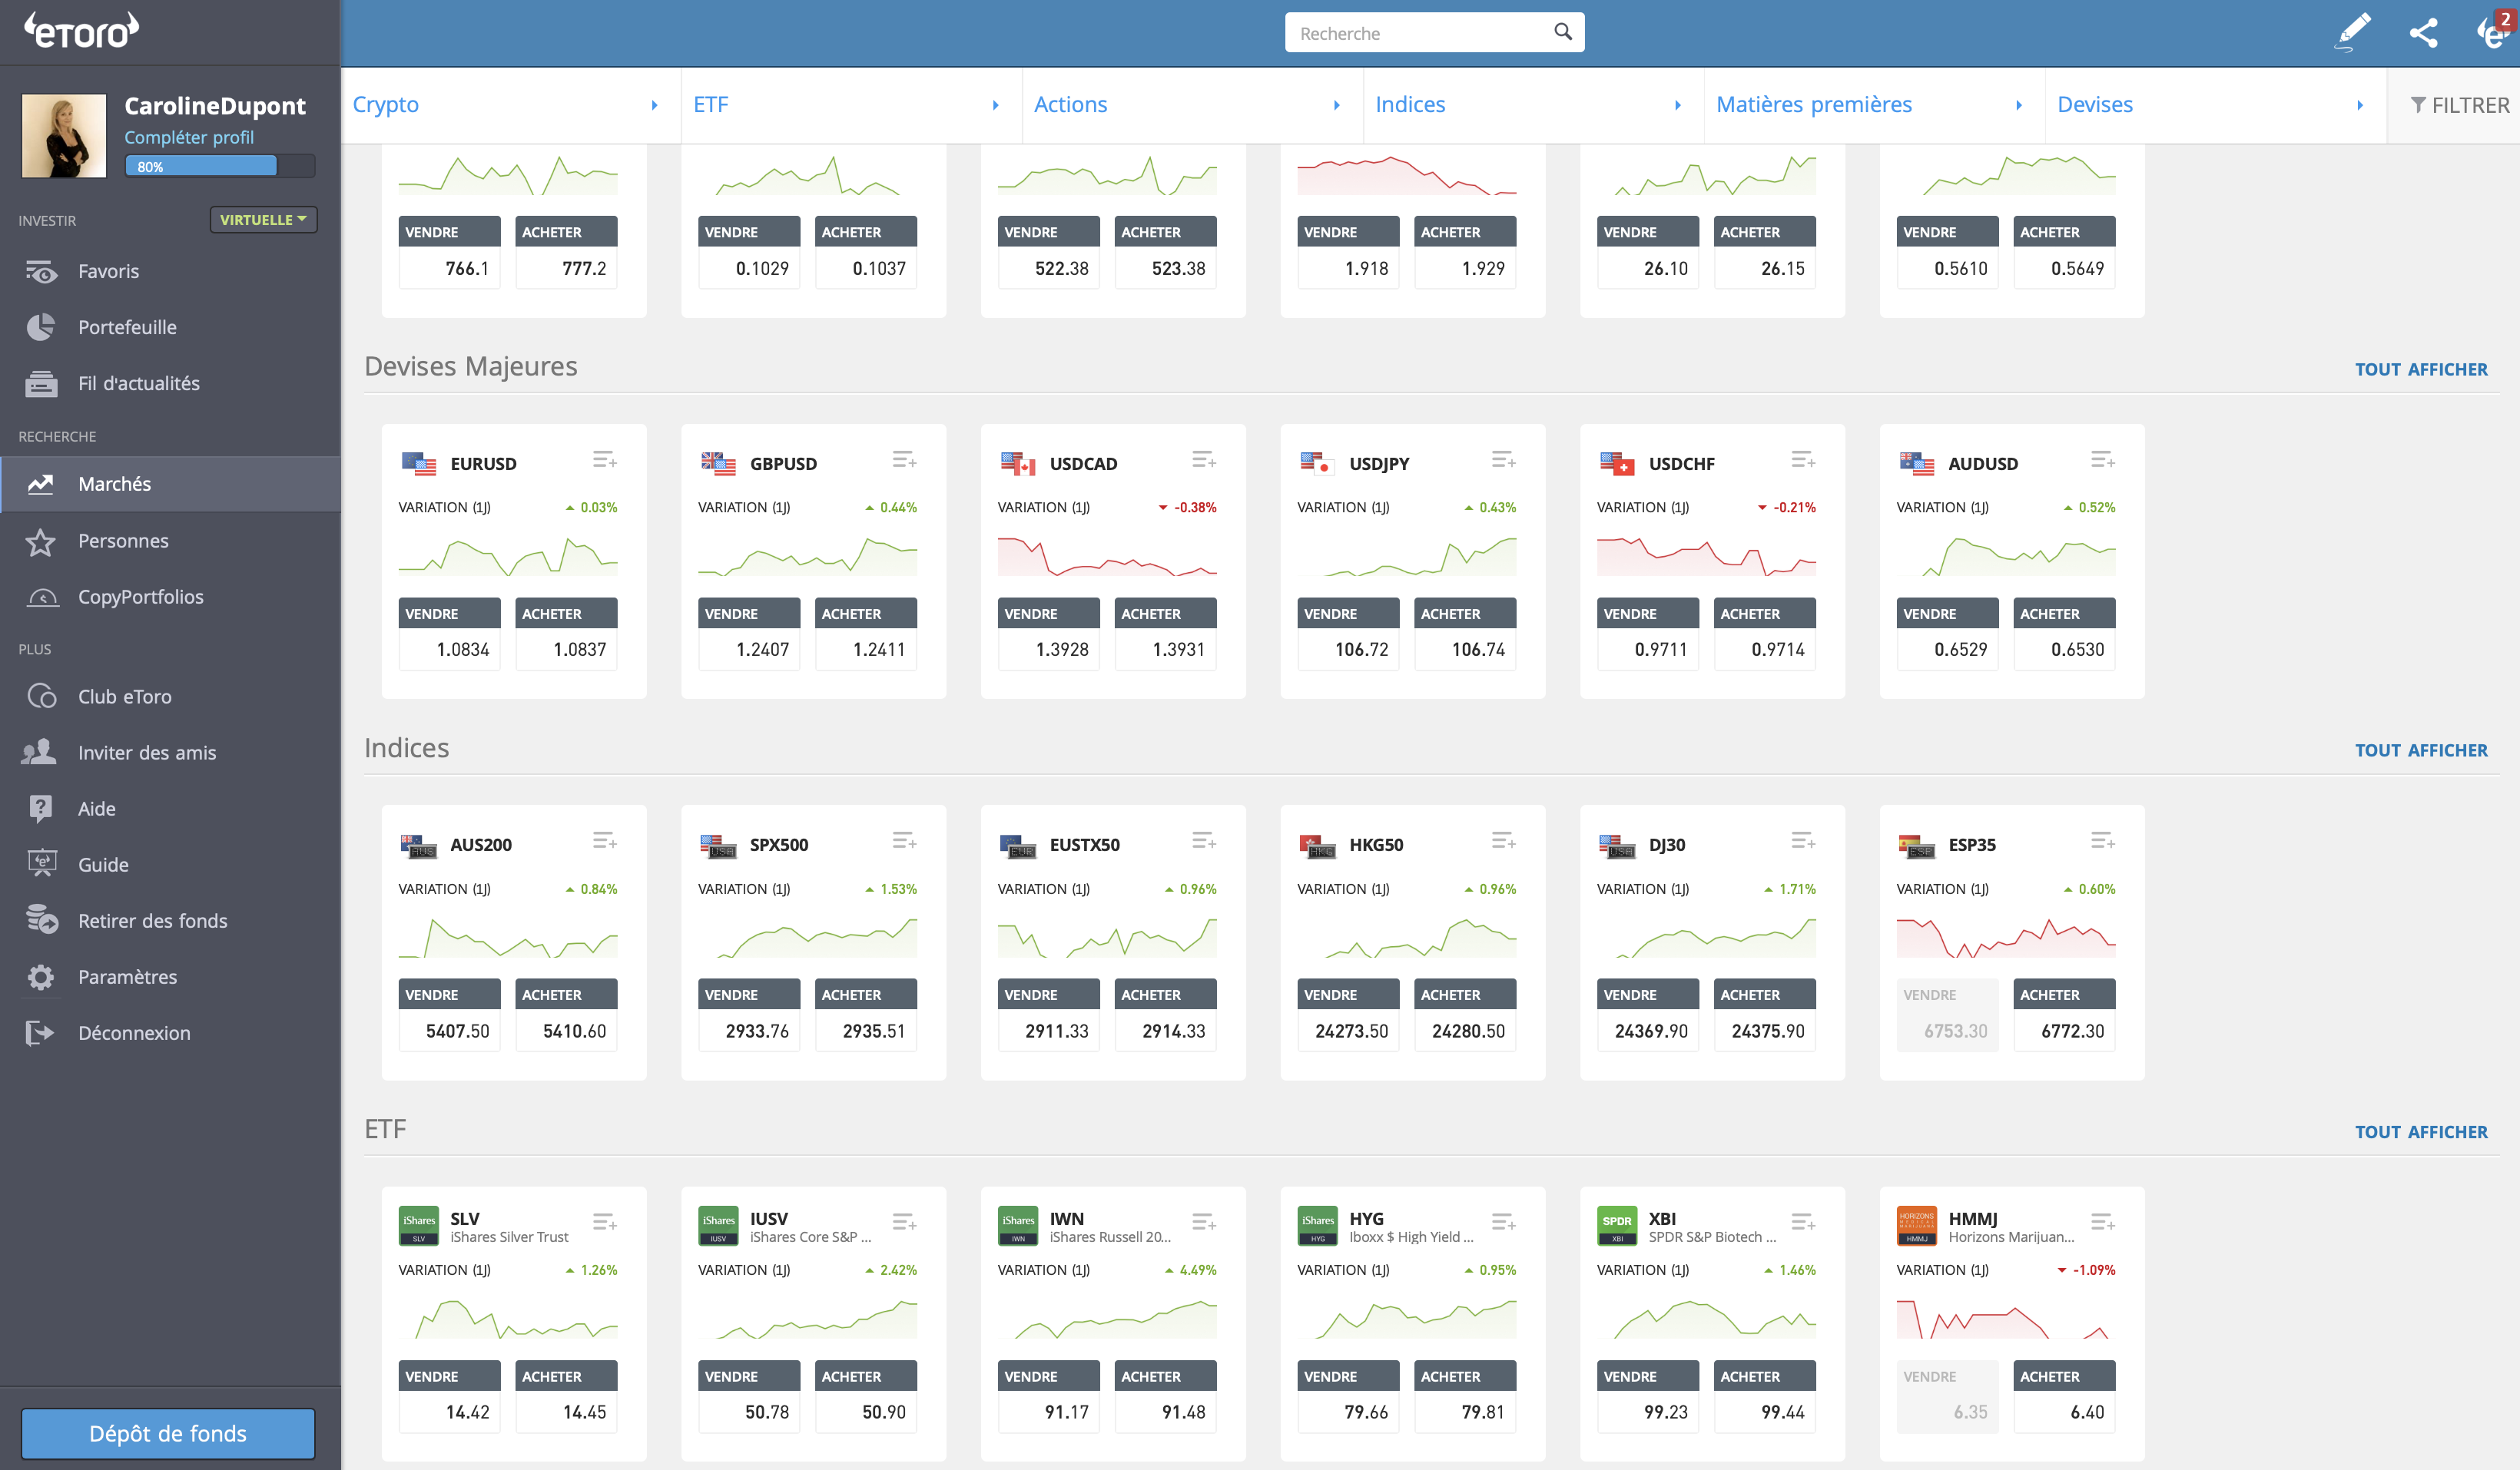This screenshot has width=2520, height=1470.
Task: Click the Déconnexion logout icon
Action: 40,1032
